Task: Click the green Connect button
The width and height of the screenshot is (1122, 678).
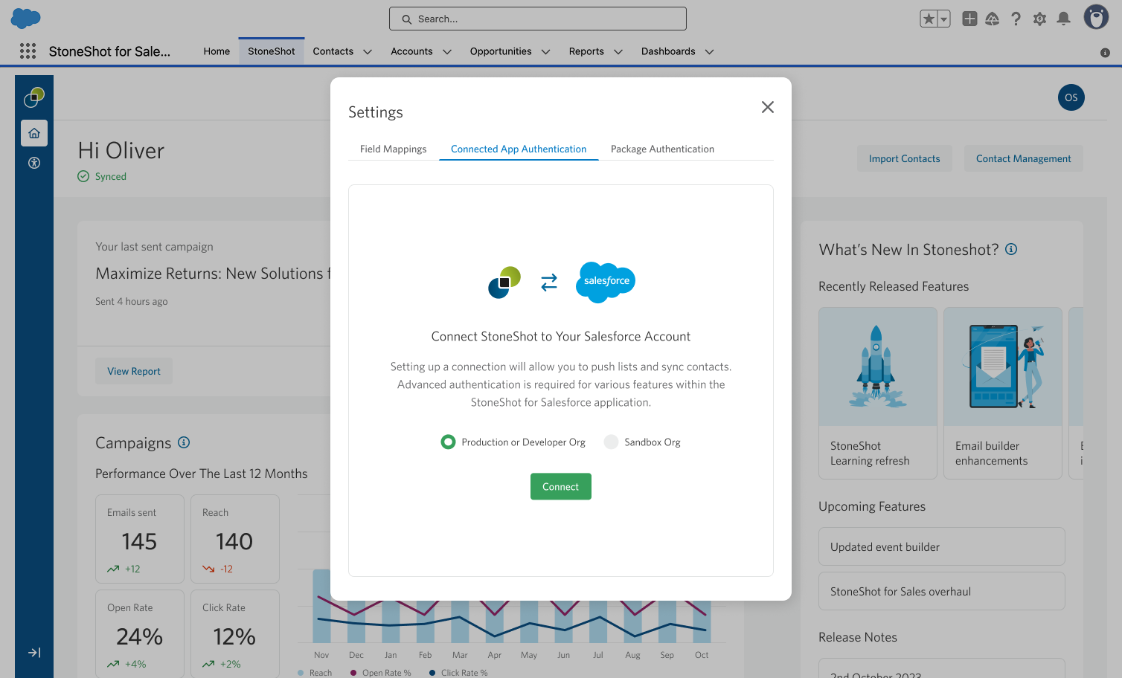Action: pyautogui.click(x=561, y=487)
